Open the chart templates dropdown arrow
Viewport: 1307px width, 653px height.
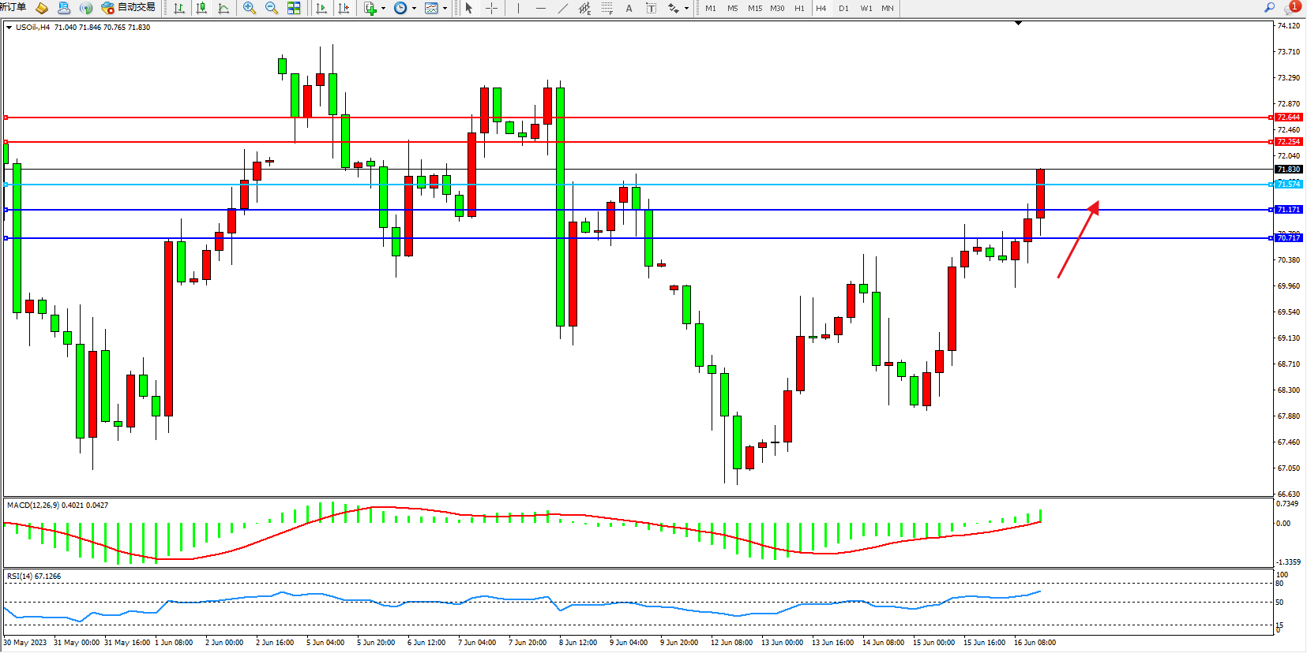445,8
